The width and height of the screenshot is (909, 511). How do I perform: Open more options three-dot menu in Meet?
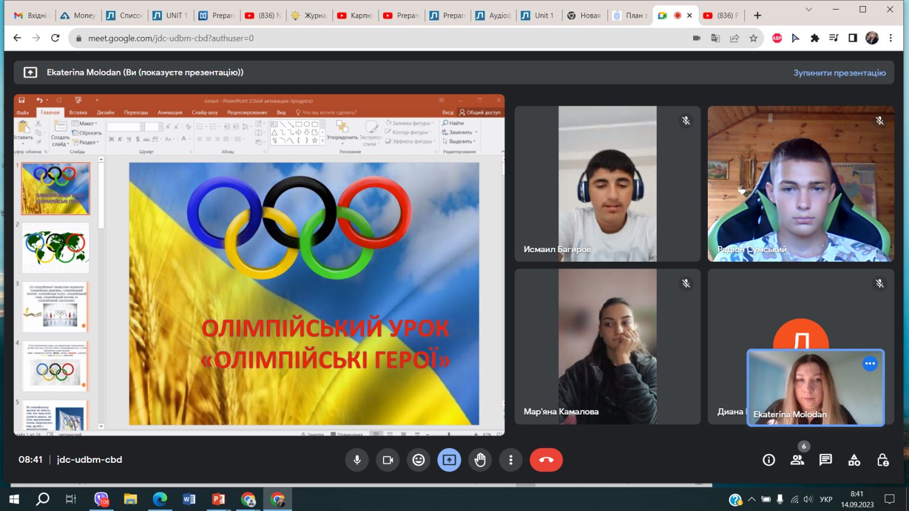[x=511, y=460]
